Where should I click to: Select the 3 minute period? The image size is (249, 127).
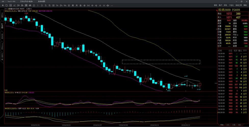[42, 5]
